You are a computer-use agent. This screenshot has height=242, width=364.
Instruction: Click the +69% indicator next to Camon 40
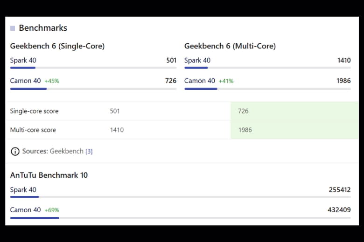coord(52,210)
